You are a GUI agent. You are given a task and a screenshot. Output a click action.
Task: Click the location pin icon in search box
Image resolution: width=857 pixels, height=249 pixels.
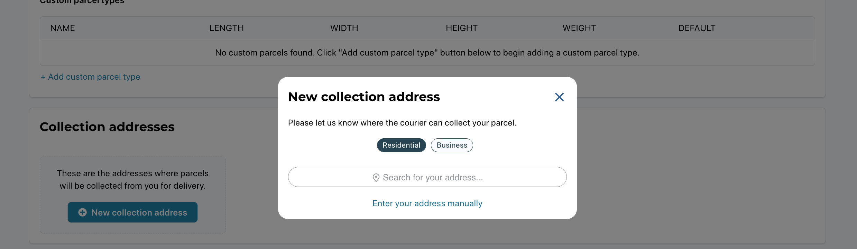(x=376, y=178)
